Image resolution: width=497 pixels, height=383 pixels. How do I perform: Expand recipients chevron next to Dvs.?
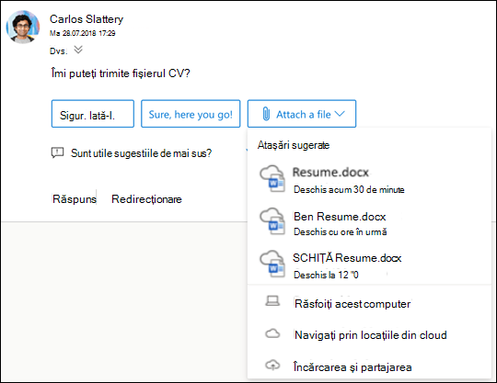(78, 50)
